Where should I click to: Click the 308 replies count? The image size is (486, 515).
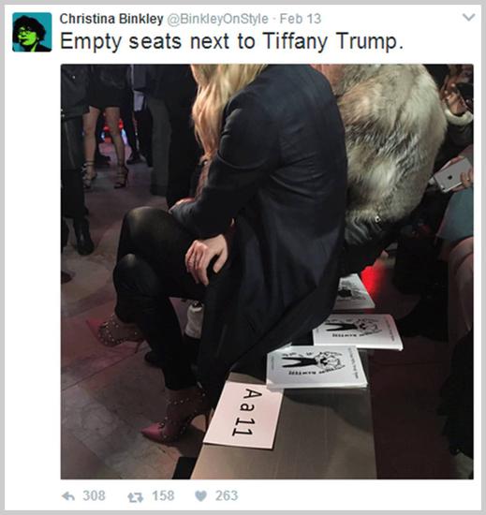click(94, 495)
